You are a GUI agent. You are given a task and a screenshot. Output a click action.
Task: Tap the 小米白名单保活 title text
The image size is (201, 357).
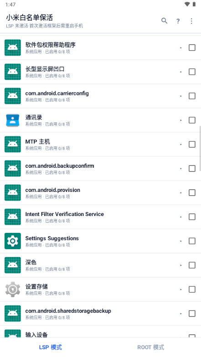coord(30,18)
